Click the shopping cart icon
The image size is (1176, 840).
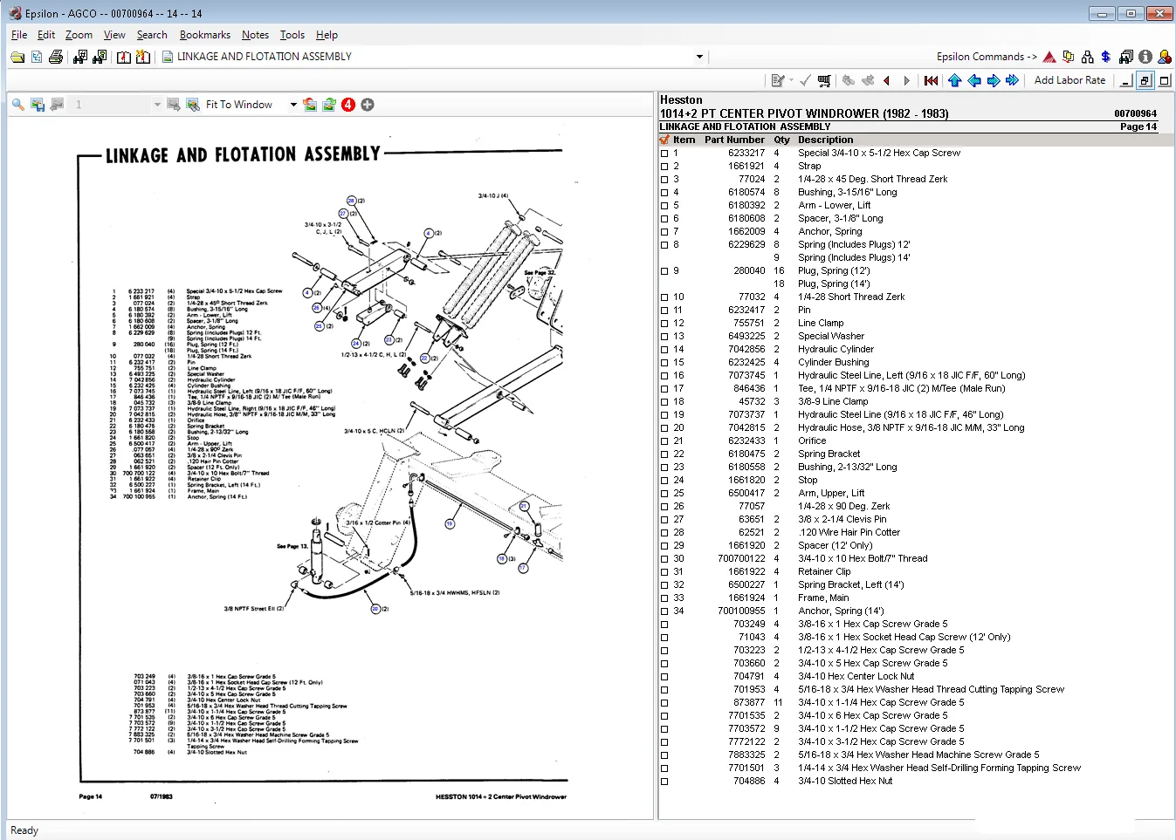824,80
